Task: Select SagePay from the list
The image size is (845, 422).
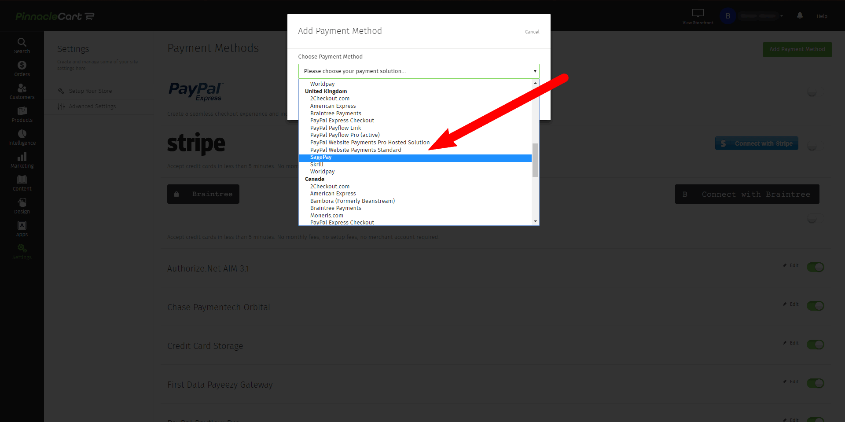Action: coord(415,157)
